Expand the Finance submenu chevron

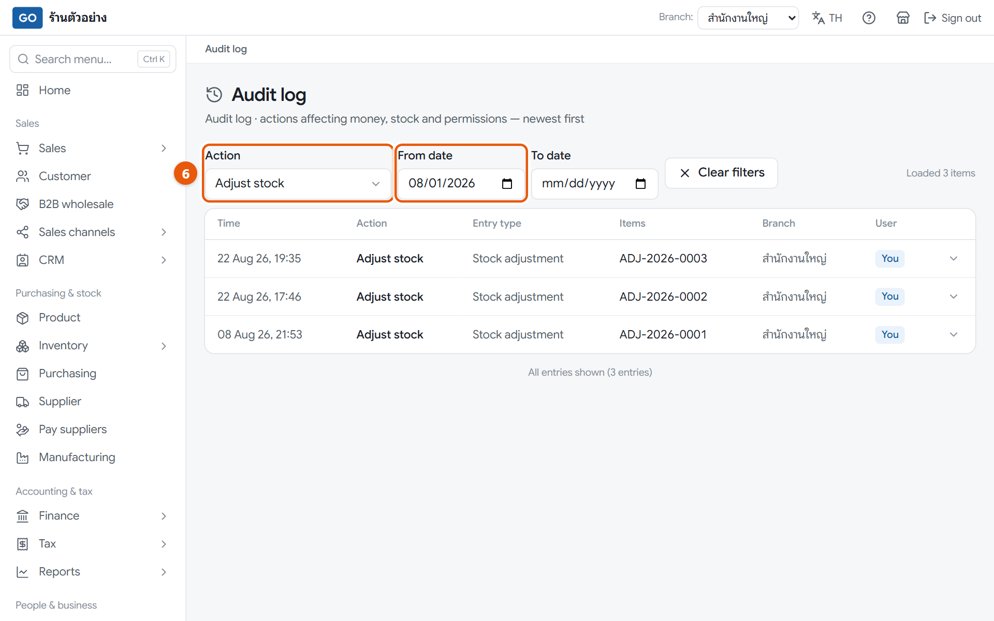pyautogui.click(x=164, y=516)
